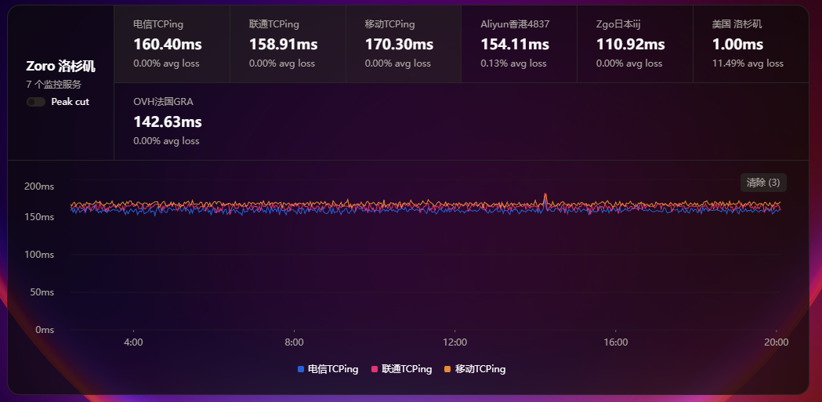Select the 联通TCPing monitor card
Viewport: 822px width, 402px height.
(x=287, y=44)
